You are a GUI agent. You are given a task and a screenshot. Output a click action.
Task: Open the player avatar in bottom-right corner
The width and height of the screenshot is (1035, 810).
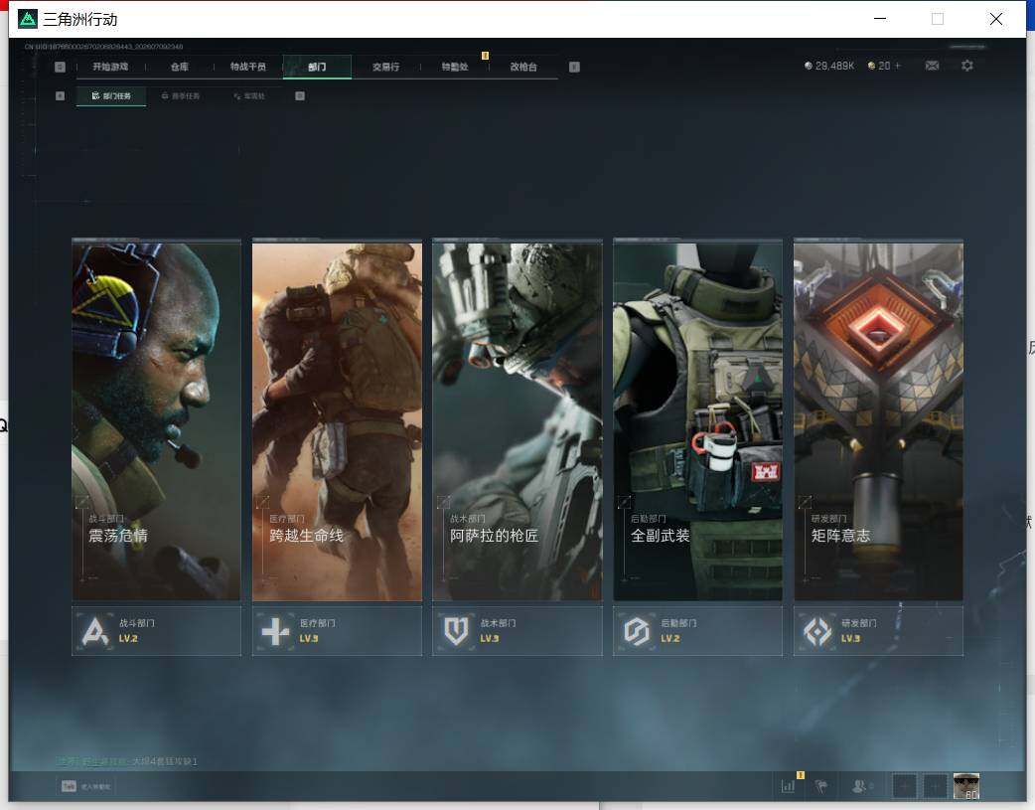click(x=966, y=786)
